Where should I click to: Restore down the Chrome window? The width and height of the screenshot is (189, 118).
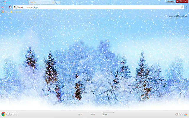[x=181, y=1]
